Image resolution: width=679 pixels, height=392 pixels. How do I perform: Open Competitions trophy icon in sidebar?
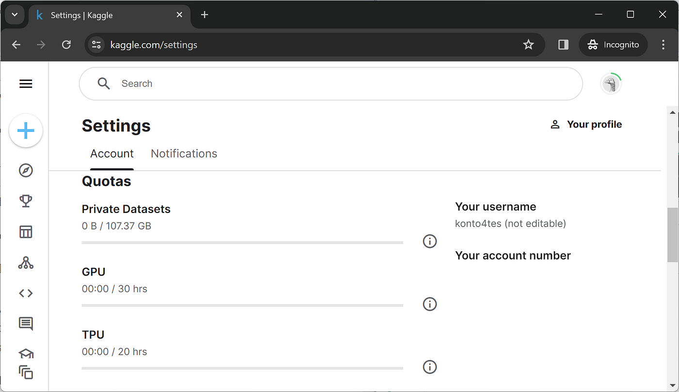pyautogui.click(x=26, y=201)
